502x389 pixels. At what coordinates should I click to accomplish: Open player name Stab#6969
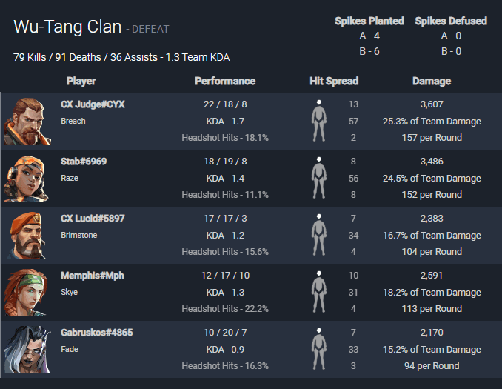pos(84,162)
